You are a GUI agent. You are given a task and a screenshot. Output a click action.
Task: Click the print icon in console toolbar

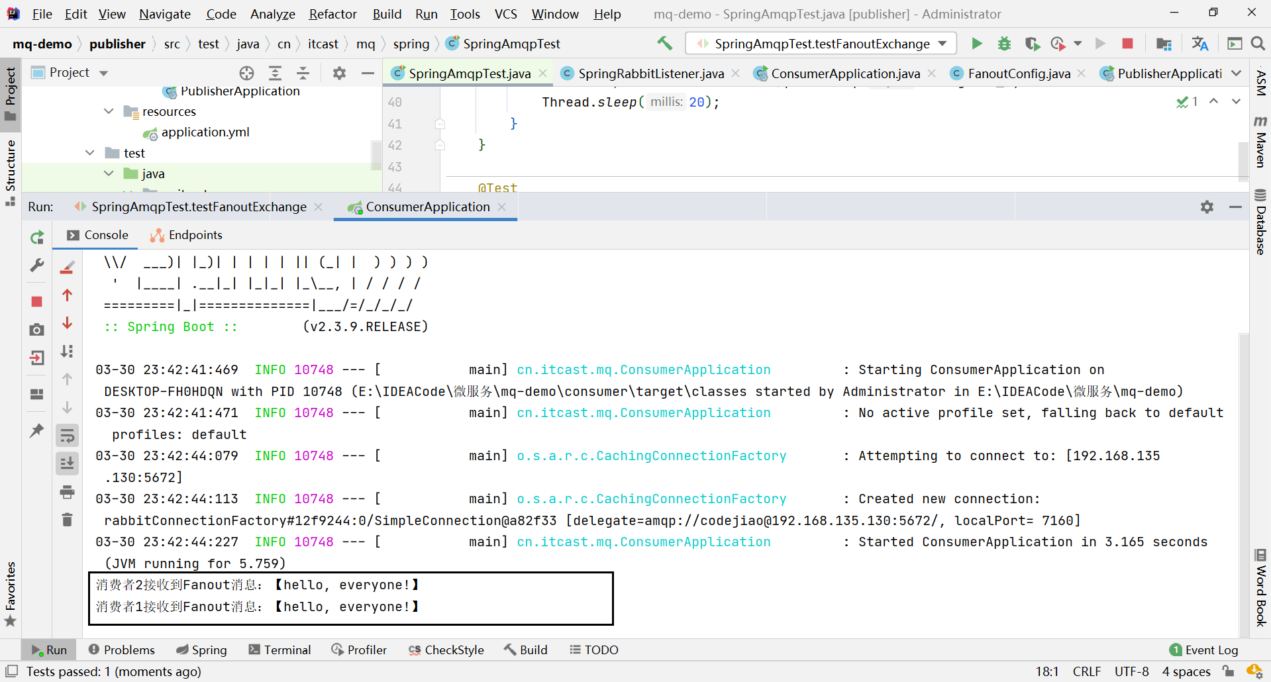point(67,492)
